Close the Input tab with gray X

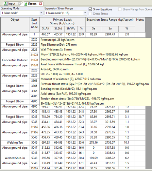click(19, 4)
